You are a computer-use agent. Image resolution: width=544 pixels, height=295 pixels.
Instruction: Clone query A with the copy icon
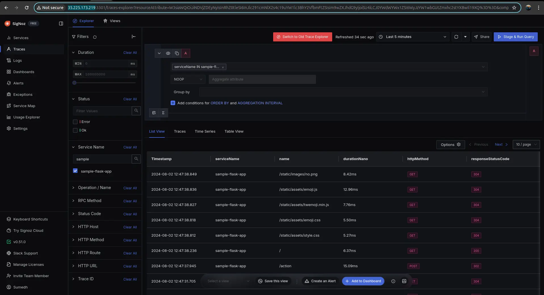coord(177,53)
